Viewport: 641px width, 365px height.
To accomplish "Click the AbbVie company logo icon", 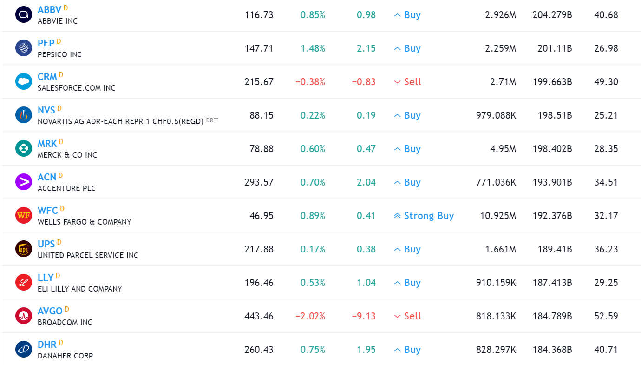I will coord(23,15).
